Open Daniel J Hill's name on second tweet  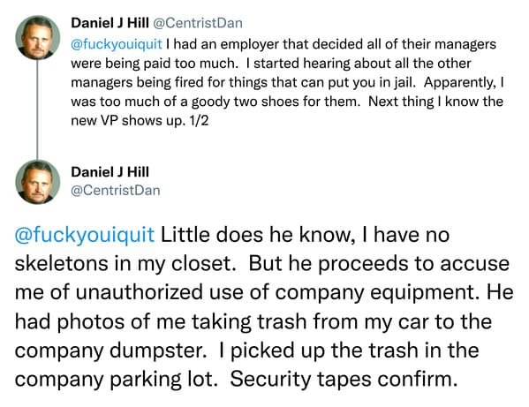(110, 172)
